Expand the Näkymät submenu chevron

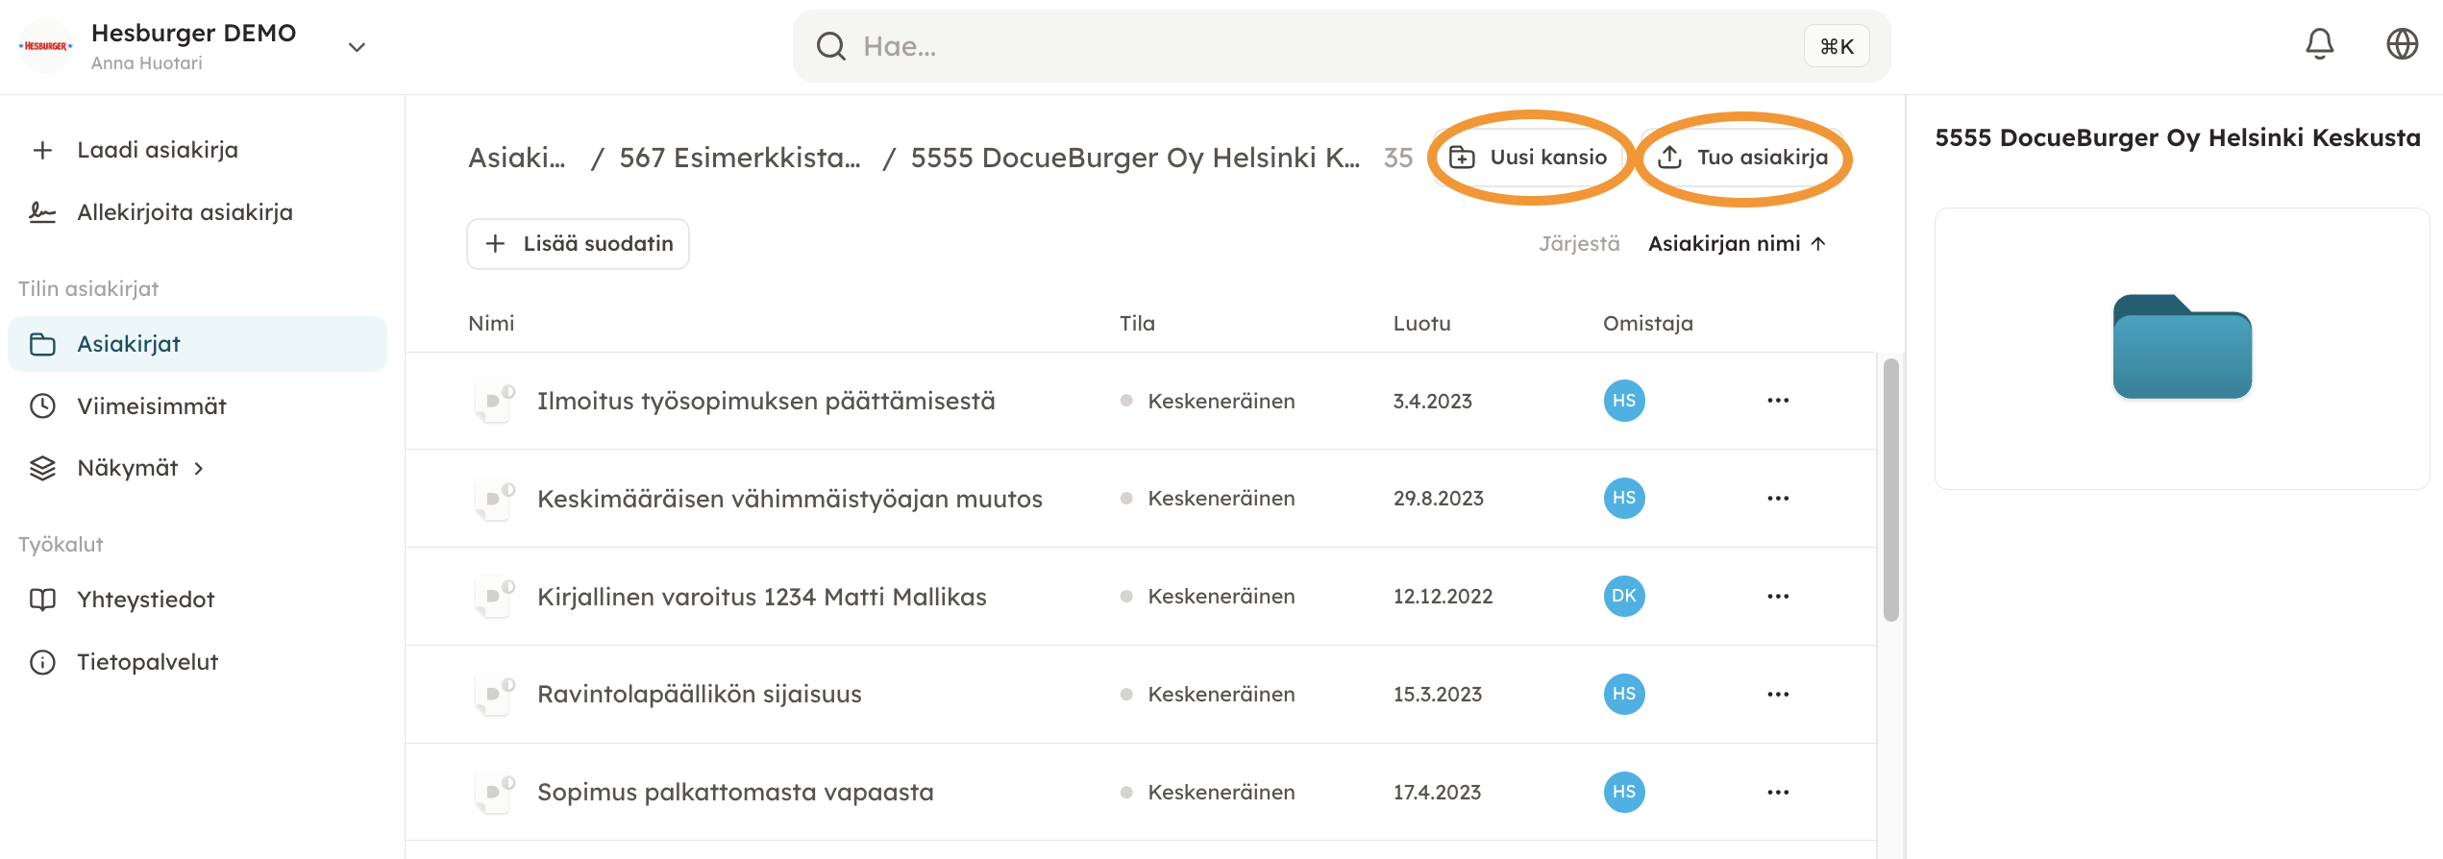pos(199,468)
